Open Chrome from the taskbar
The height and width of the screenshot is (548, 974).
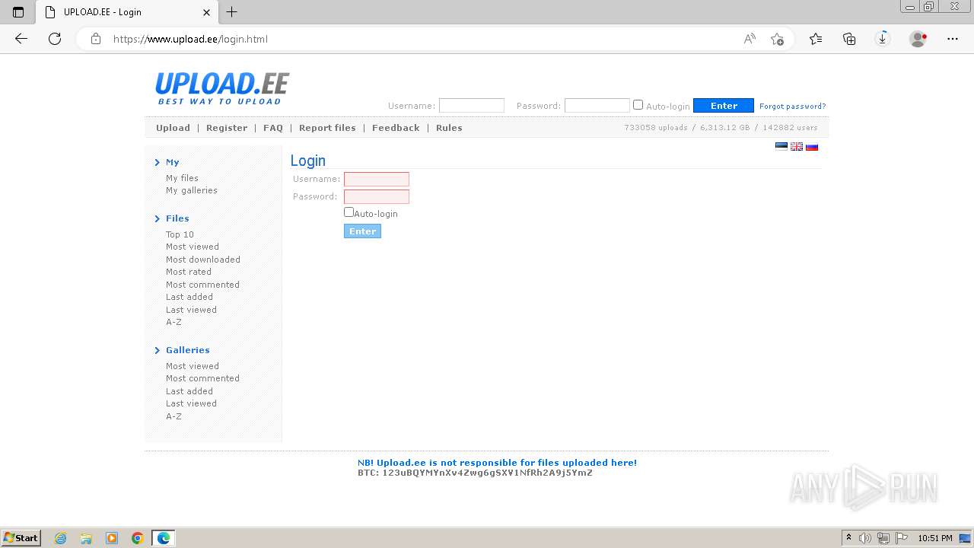[x=138, y=538]
